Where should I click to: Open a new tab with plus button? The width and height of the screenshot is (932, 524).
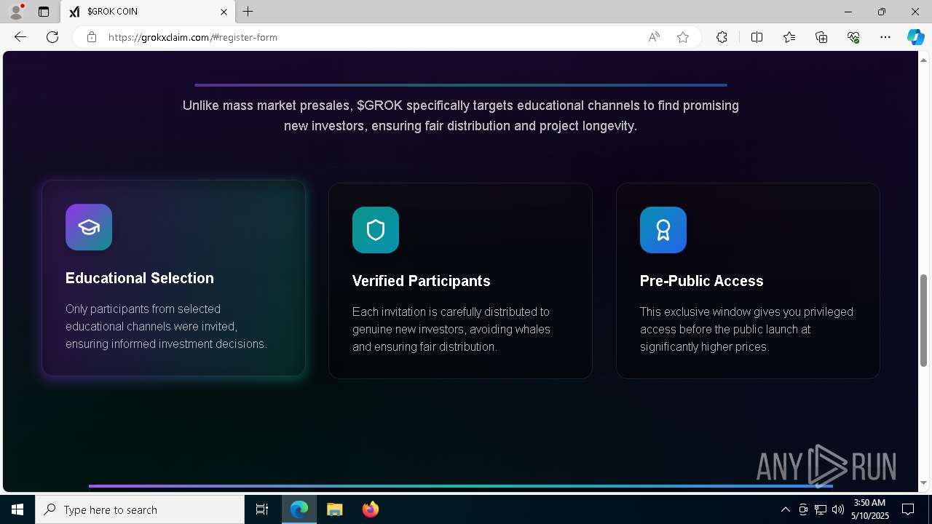pyautogui.click(x=248, y=12)
